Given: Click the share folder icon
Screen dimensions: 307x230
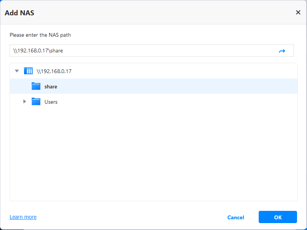Looking at the screenshot, I should 36,86.
